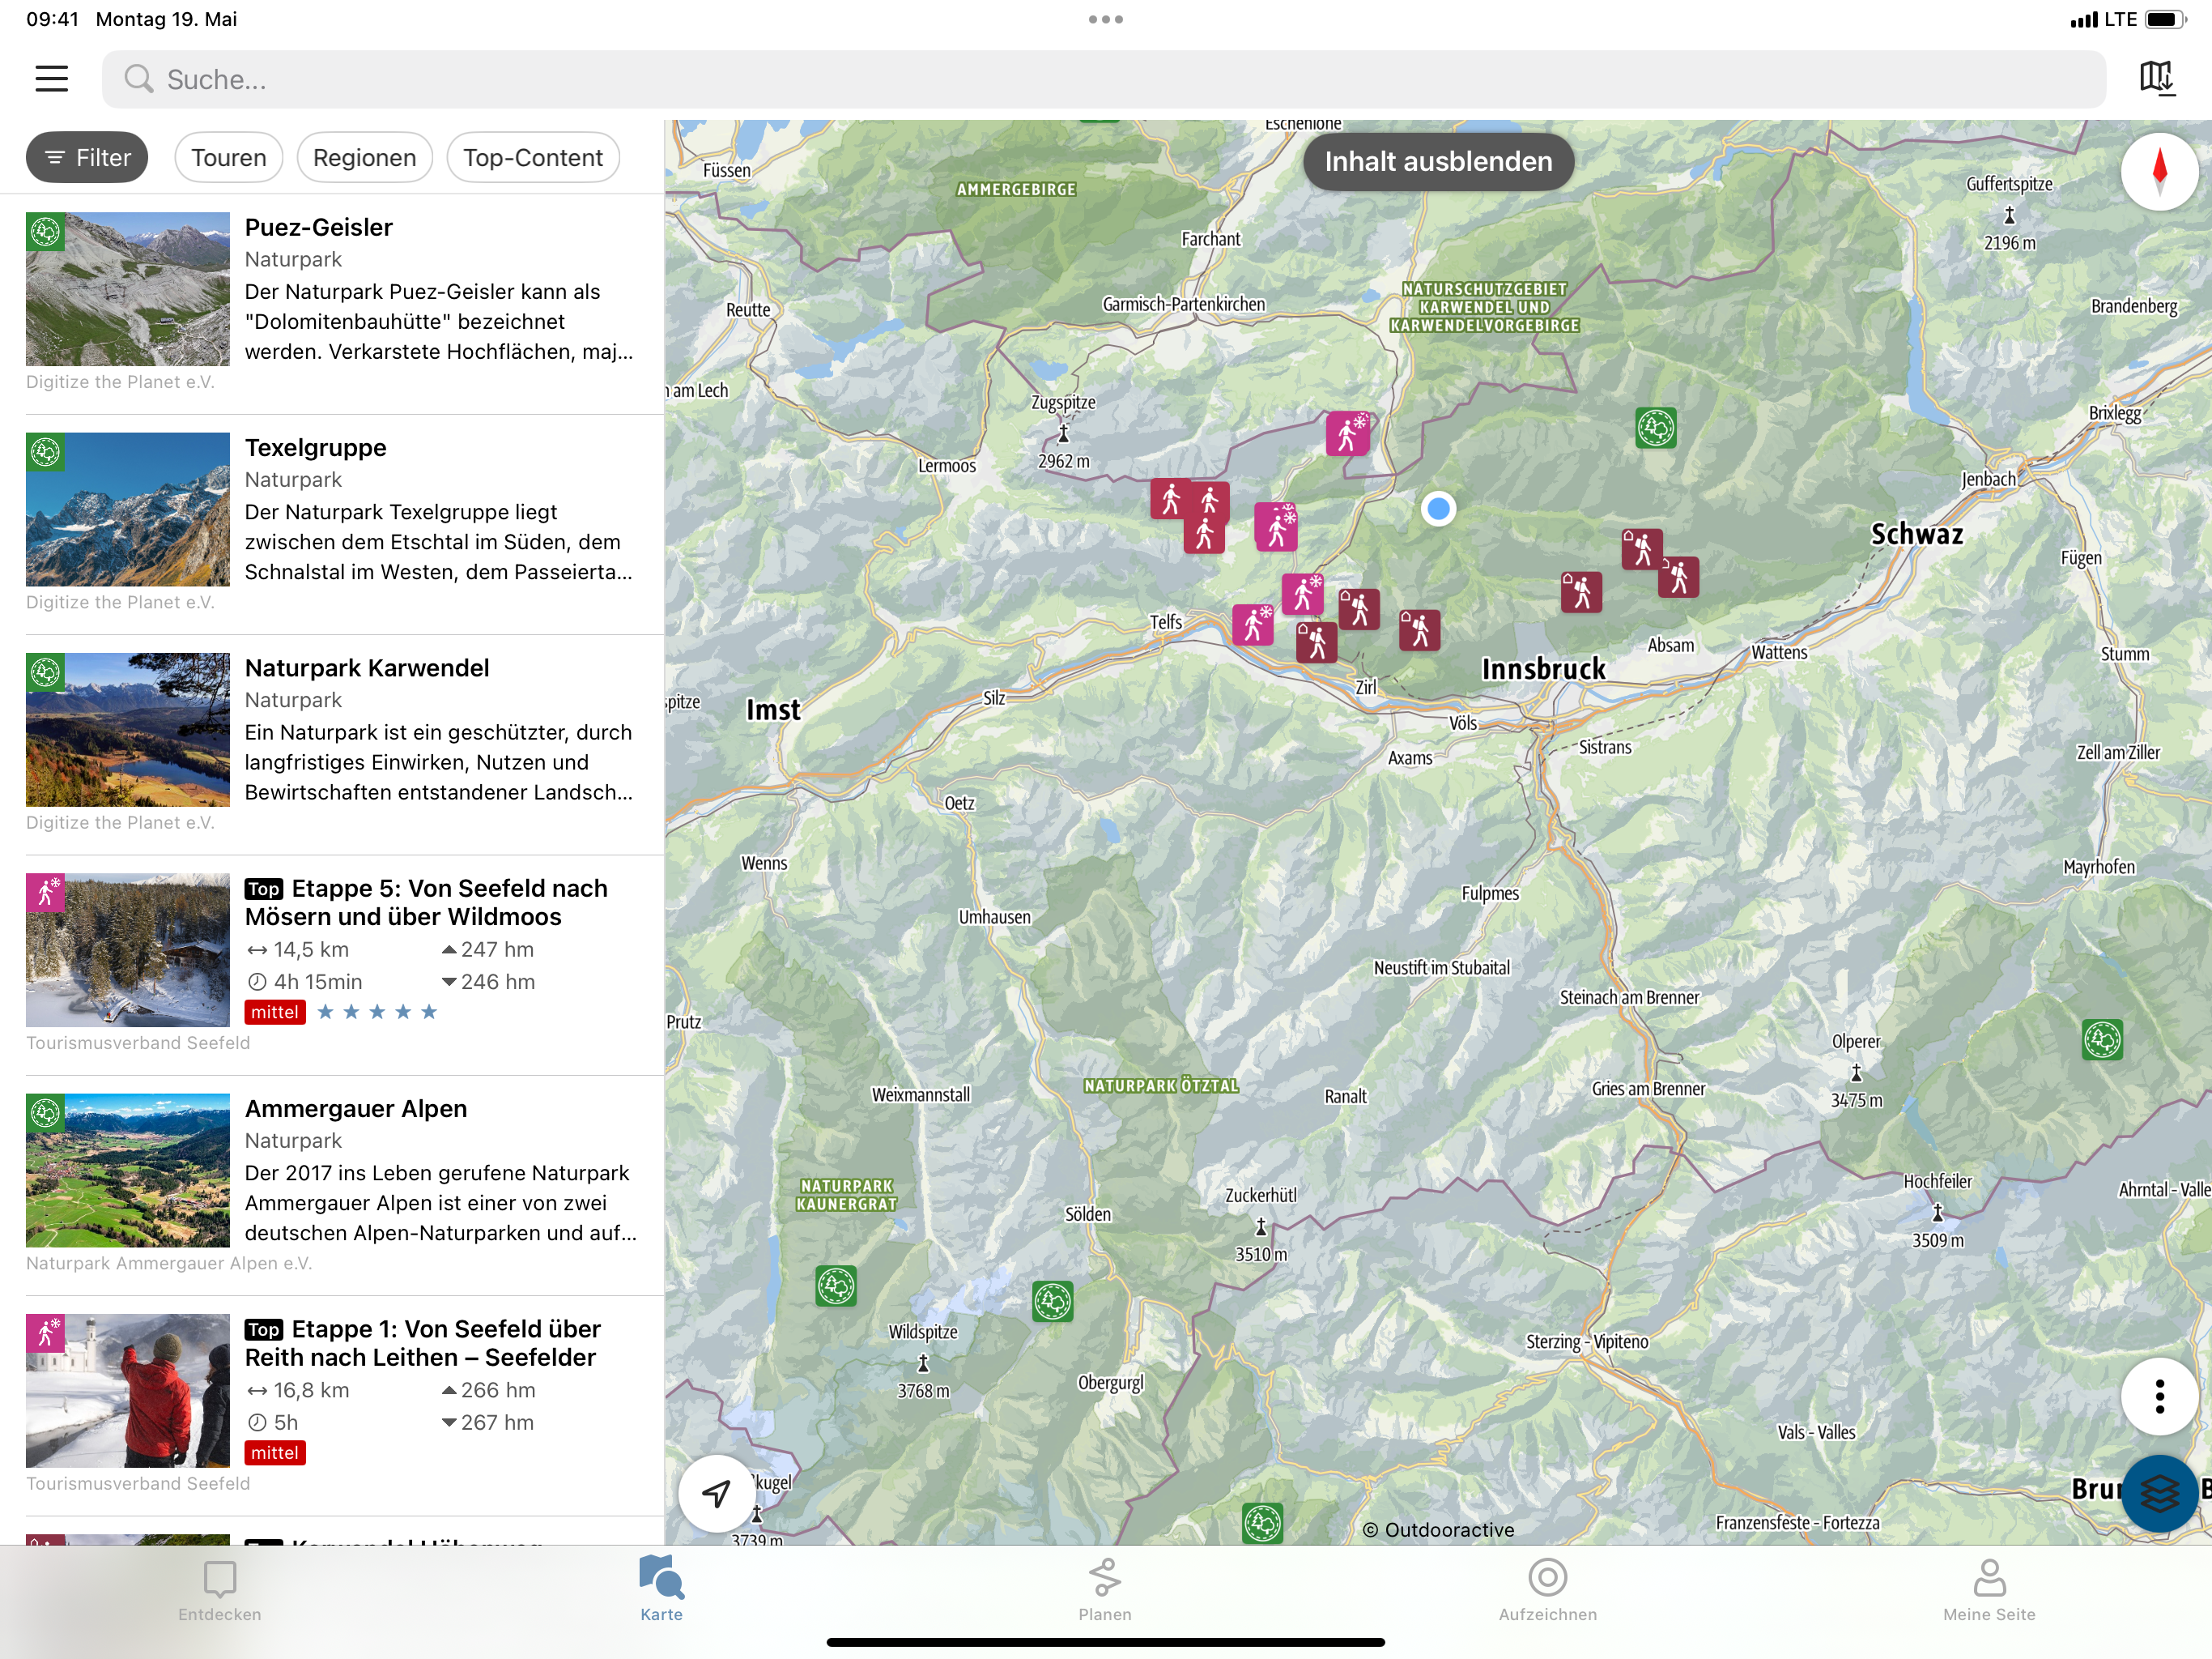Viewport: 2212px width, 1659px height.
Task: Center map on my location arrow
Action: [717, 1493]
